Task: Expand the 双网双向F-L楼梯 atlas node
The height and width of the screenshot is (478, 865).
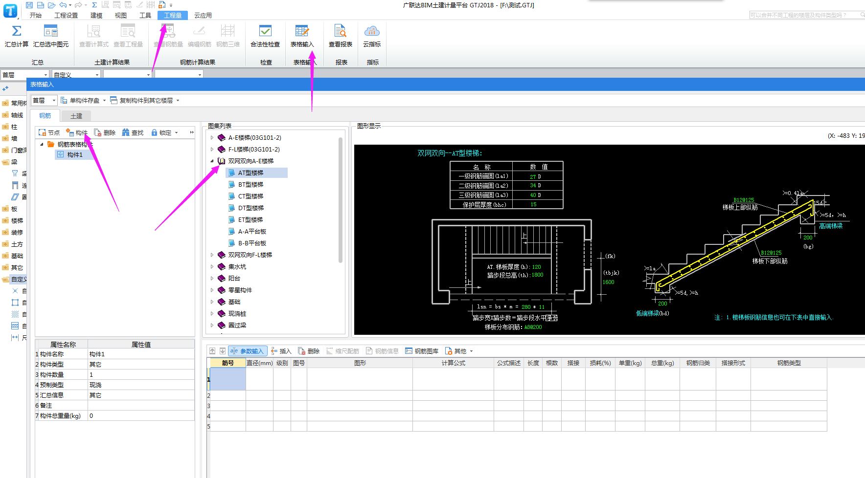Action: pos(212,255)
